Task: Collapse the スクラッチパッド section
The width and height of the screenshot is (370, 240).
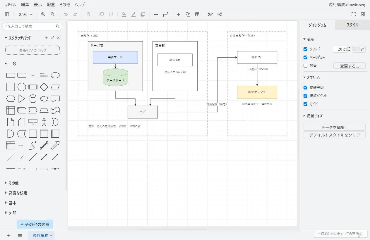Action: tap(18, 38)
